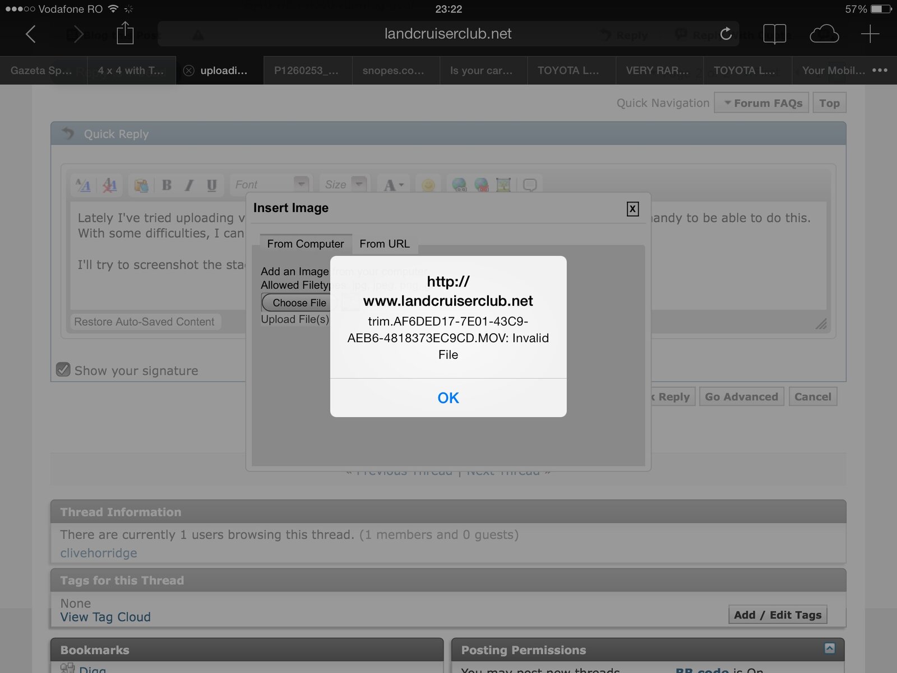Show more tabs via the ellipsis icon
Screen dimensions: 897x673
pos(880,71)
